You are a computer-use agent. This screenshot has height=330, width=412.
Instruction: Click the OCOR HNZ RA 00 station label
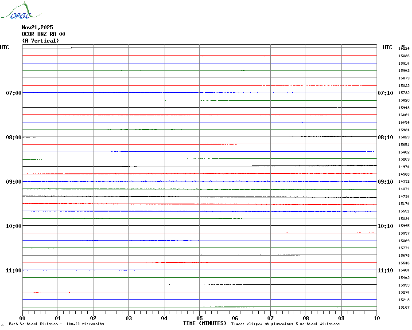click(x=43, y=34)
